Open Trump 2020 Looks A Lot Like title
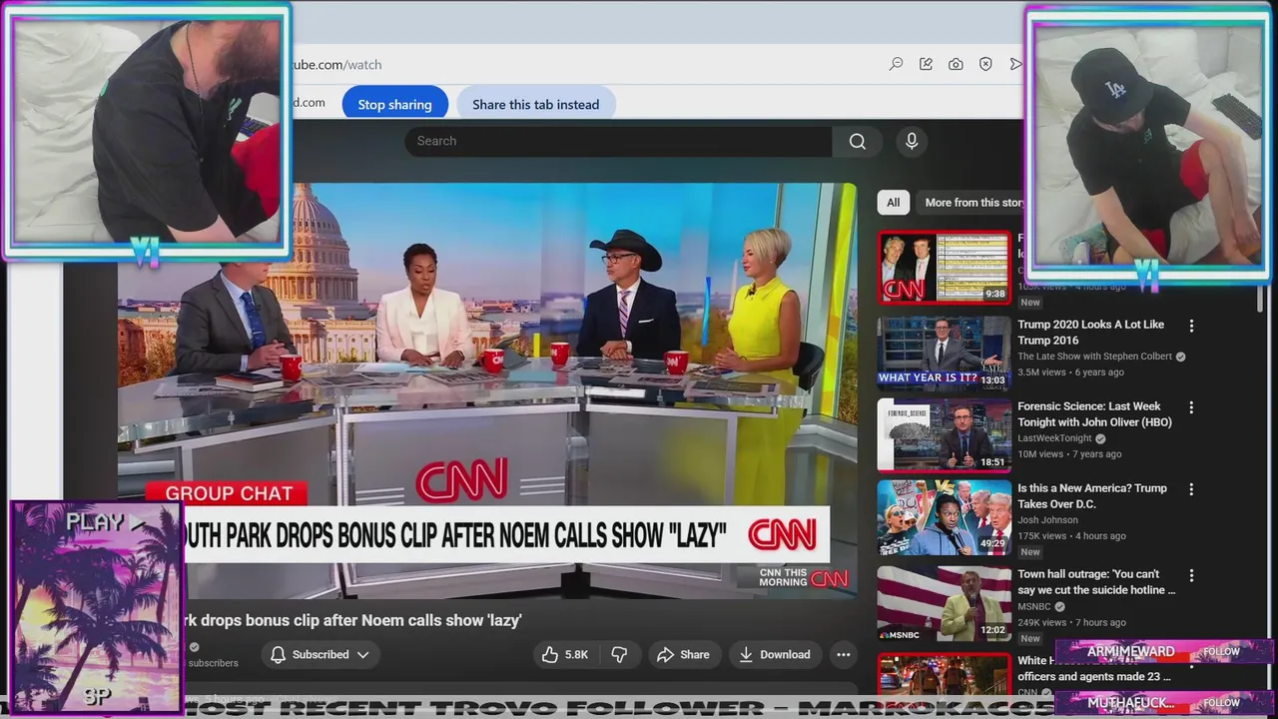The height and width of the screenshot is (719, 1278). (1091, 333)
